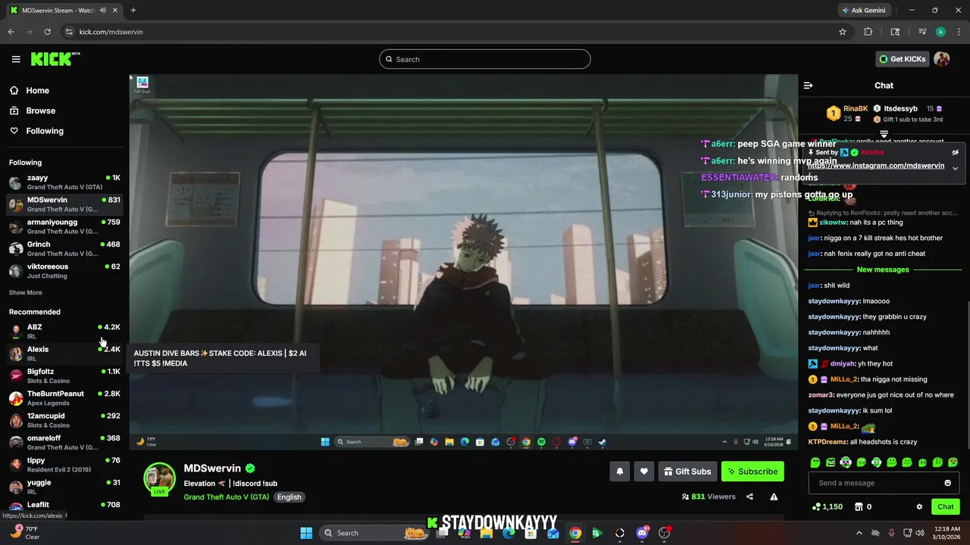Open armaniyoungg's channel in sidebar

click(x=64, y=226)
